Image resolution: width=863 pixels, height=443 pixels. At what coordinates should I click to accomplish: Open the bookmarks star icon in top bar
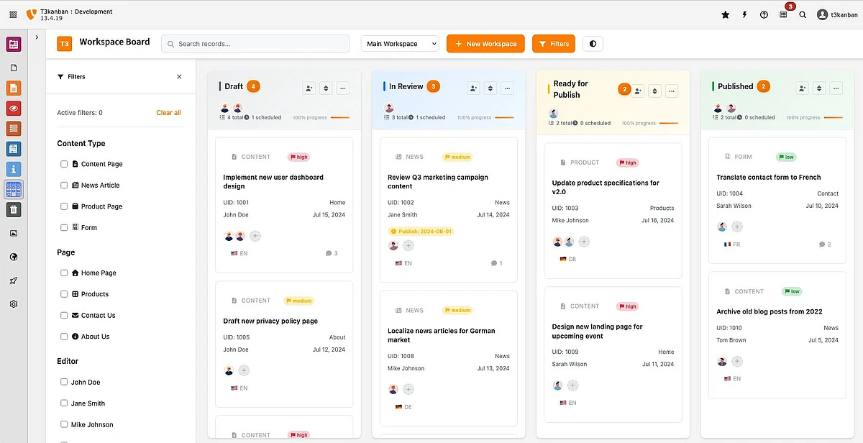coord(725,14)
